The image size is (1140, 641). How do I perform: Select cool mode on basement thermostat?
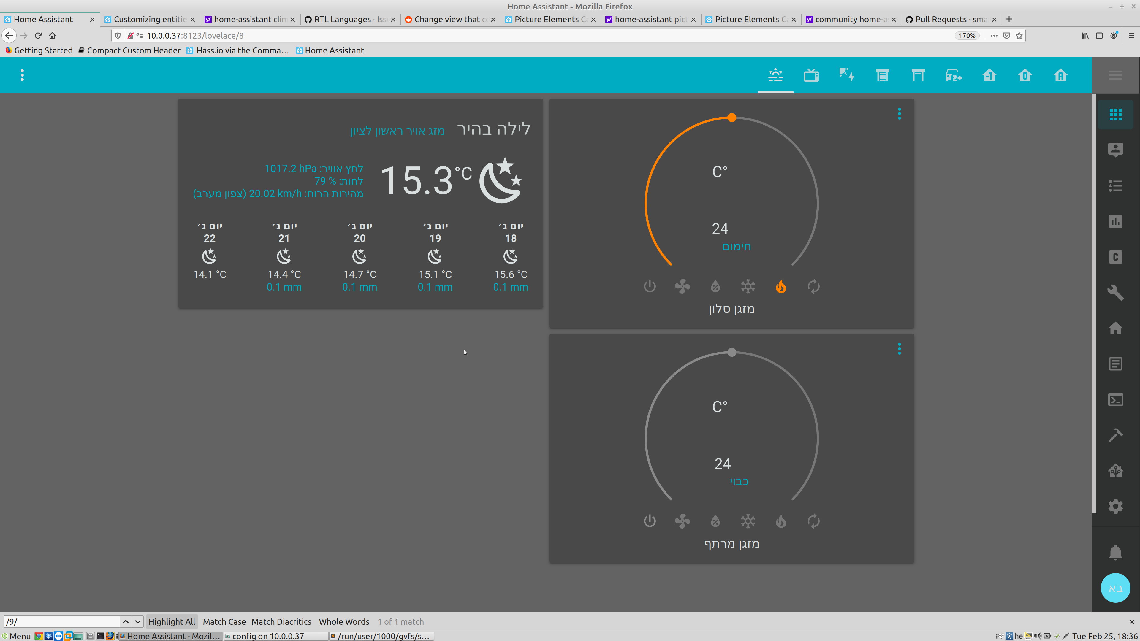click(x=748, y=521)
